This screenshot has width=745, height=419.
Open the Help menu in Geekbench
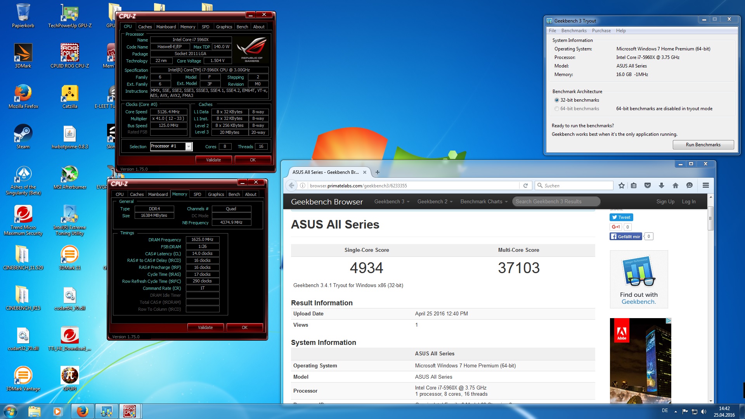coord(621,31)
